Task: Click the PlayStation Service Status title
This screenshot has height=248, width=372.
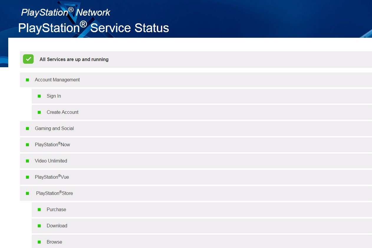Action: pos(93,28)
